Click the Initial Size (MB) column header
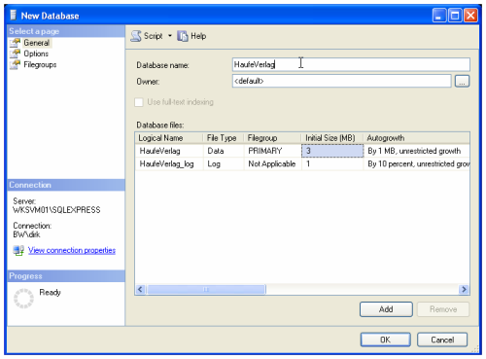 pos(332,138)
